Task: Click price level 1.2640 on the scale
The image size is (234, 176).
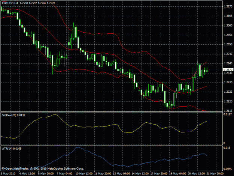Action: pyautogui.click(x=228, y=63)
